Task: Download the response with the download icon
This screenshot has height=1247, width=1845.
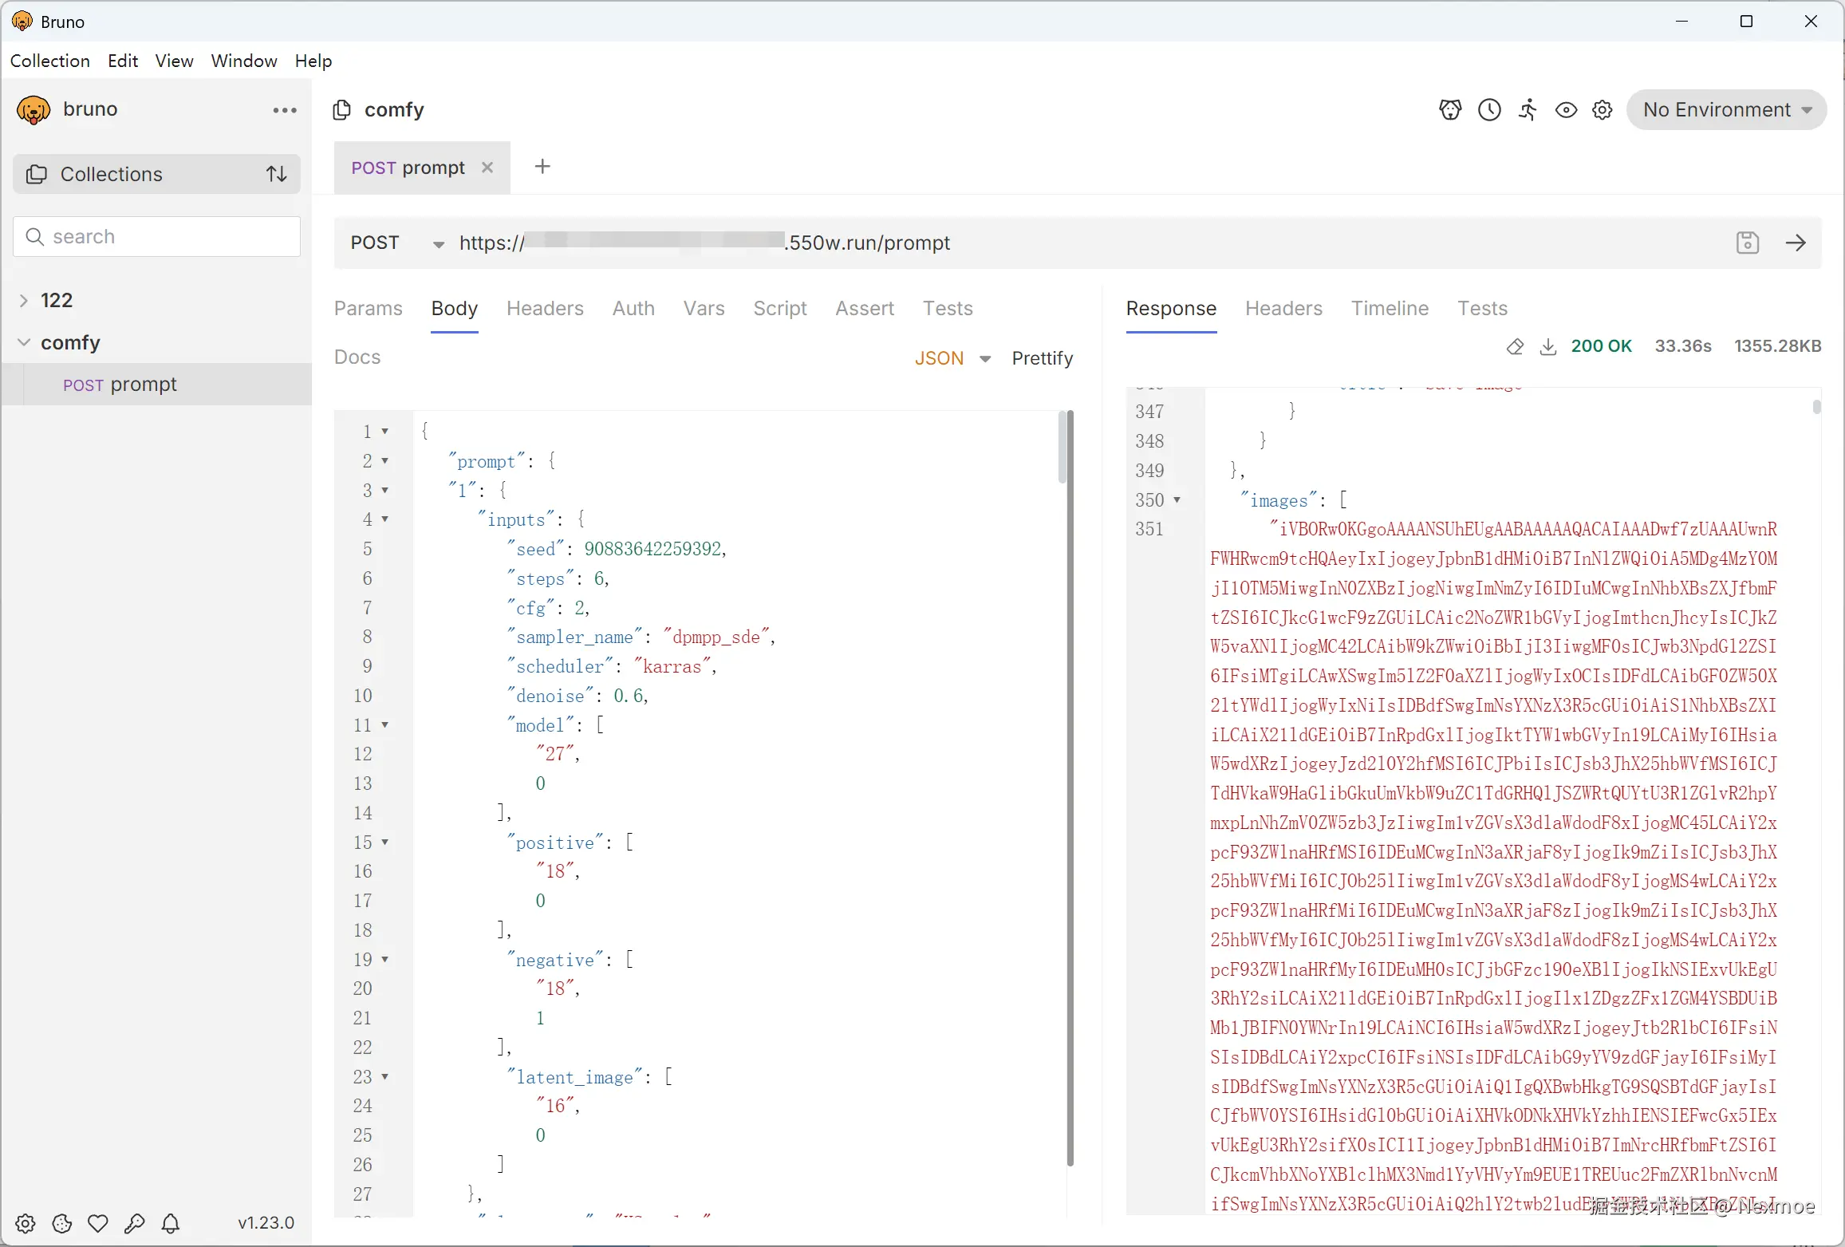Action: tap(1547, 346)
